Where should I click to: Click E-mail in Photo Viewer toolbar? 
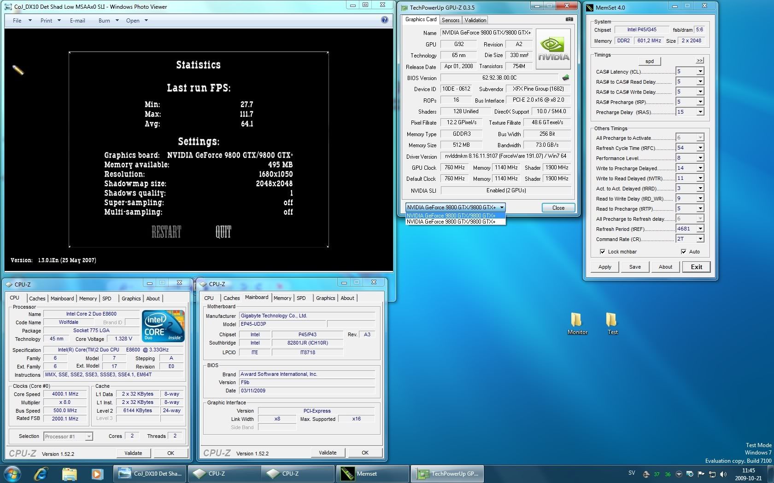tap(77, 20)
